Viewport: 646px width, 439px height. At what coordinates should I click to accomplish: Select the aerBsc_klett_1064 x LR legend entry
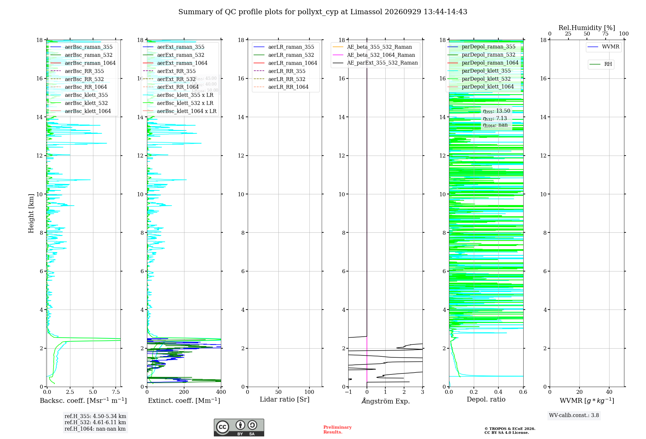pyautogui.click(x=180, y=111)
